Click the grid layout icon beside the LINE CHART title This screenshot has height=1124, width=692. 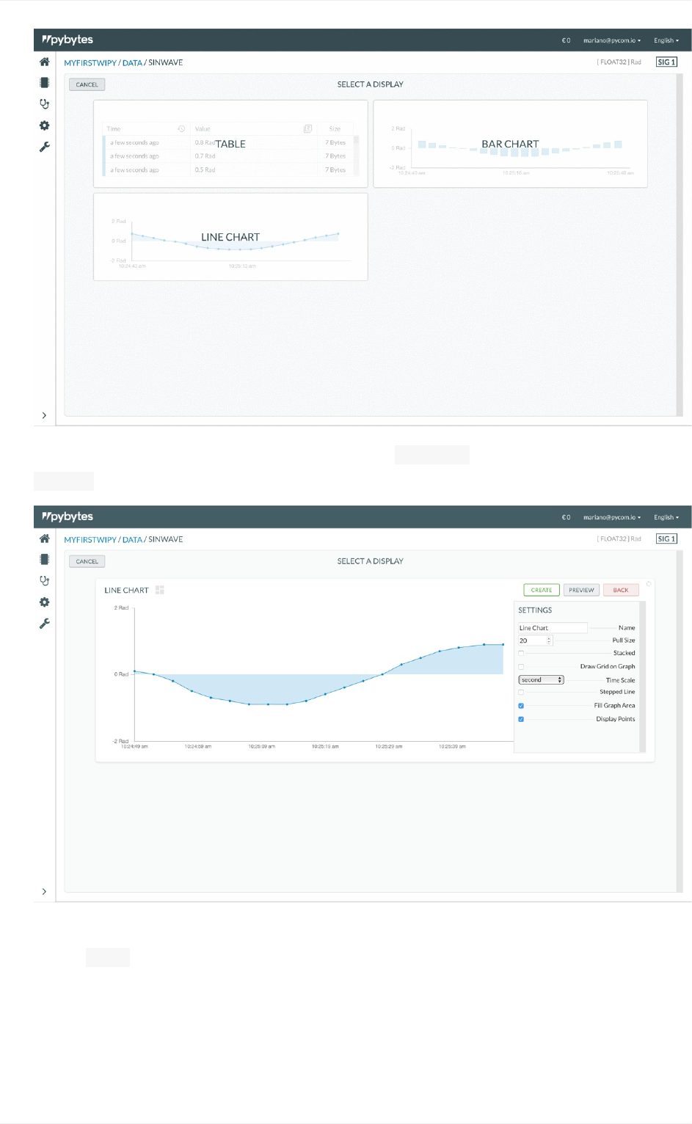click(160, 590)
